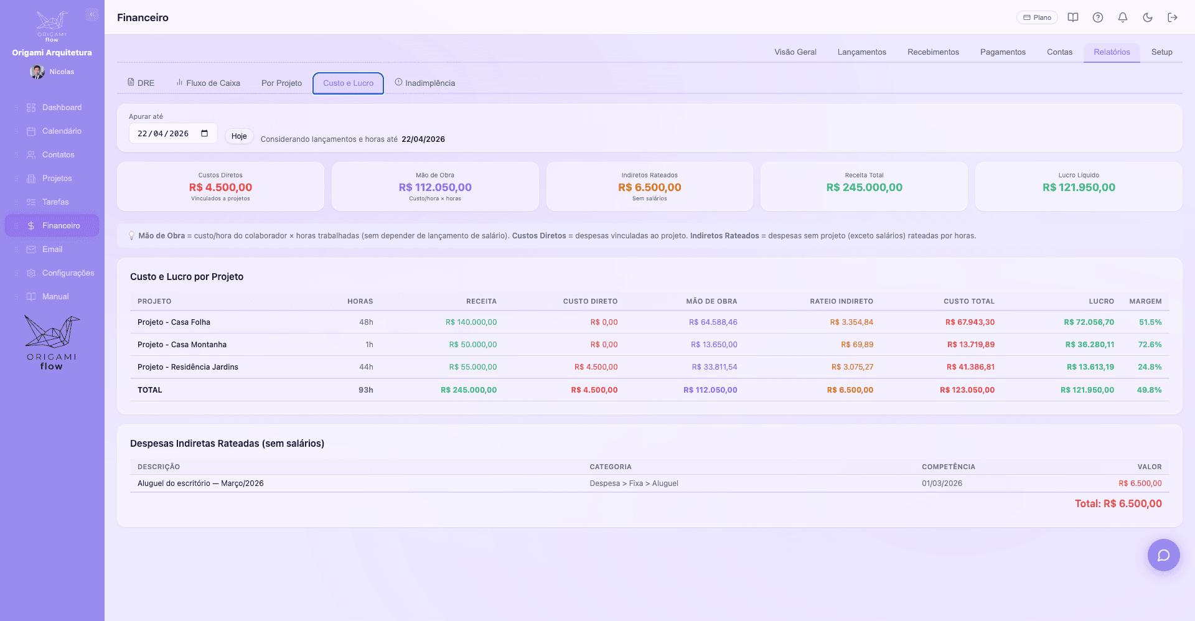The image size is (1195, 621).
Task: Open the help question mark icon
Action: tap(1098, 17)
